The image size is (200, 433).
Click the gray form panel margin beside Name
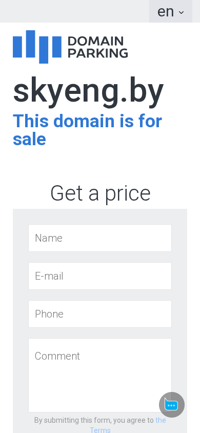click(x=21, y=238)
